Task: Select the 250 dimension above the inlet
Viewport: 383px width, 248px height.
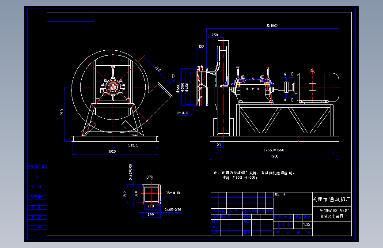Action: click(x=215, y=35)
